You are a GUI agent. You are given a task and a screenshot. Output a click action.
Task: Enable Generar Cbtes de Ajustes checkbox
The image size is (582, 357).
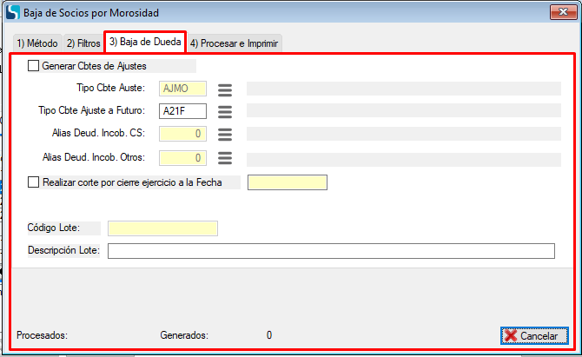tap(34, 65)
